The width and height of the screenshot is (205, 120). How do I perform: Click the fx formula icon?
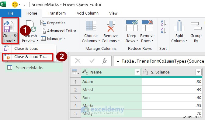pyautogui.click(x=104, y=61)
